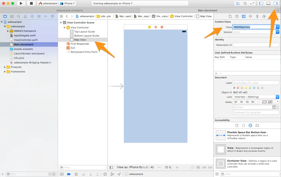Open LaunchScreen.storyboard
Screen dimensions: 281x177
(29, 54)
